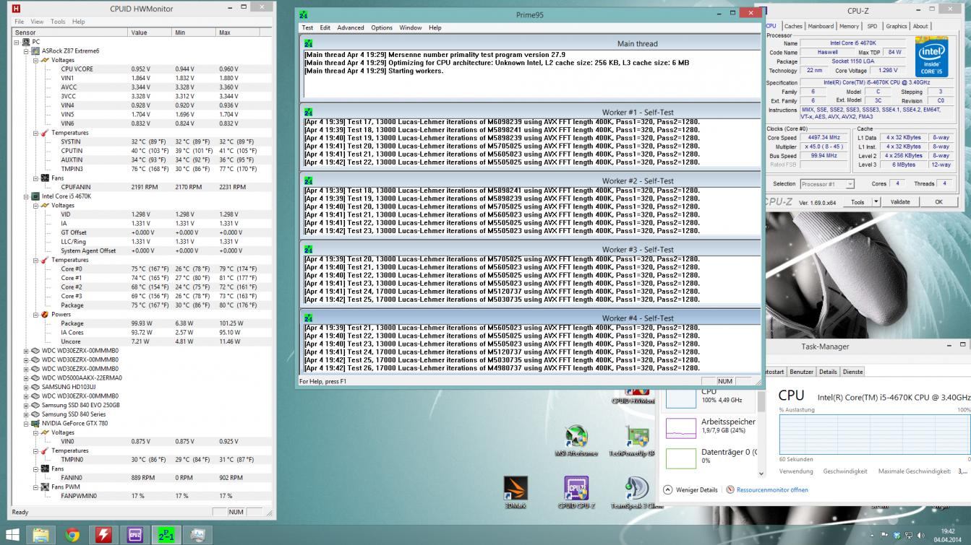Open the CPUID CPU-Z desktop shortcut
The height and width of the screenshot is (545, 971).
click(x=576, y=493)
